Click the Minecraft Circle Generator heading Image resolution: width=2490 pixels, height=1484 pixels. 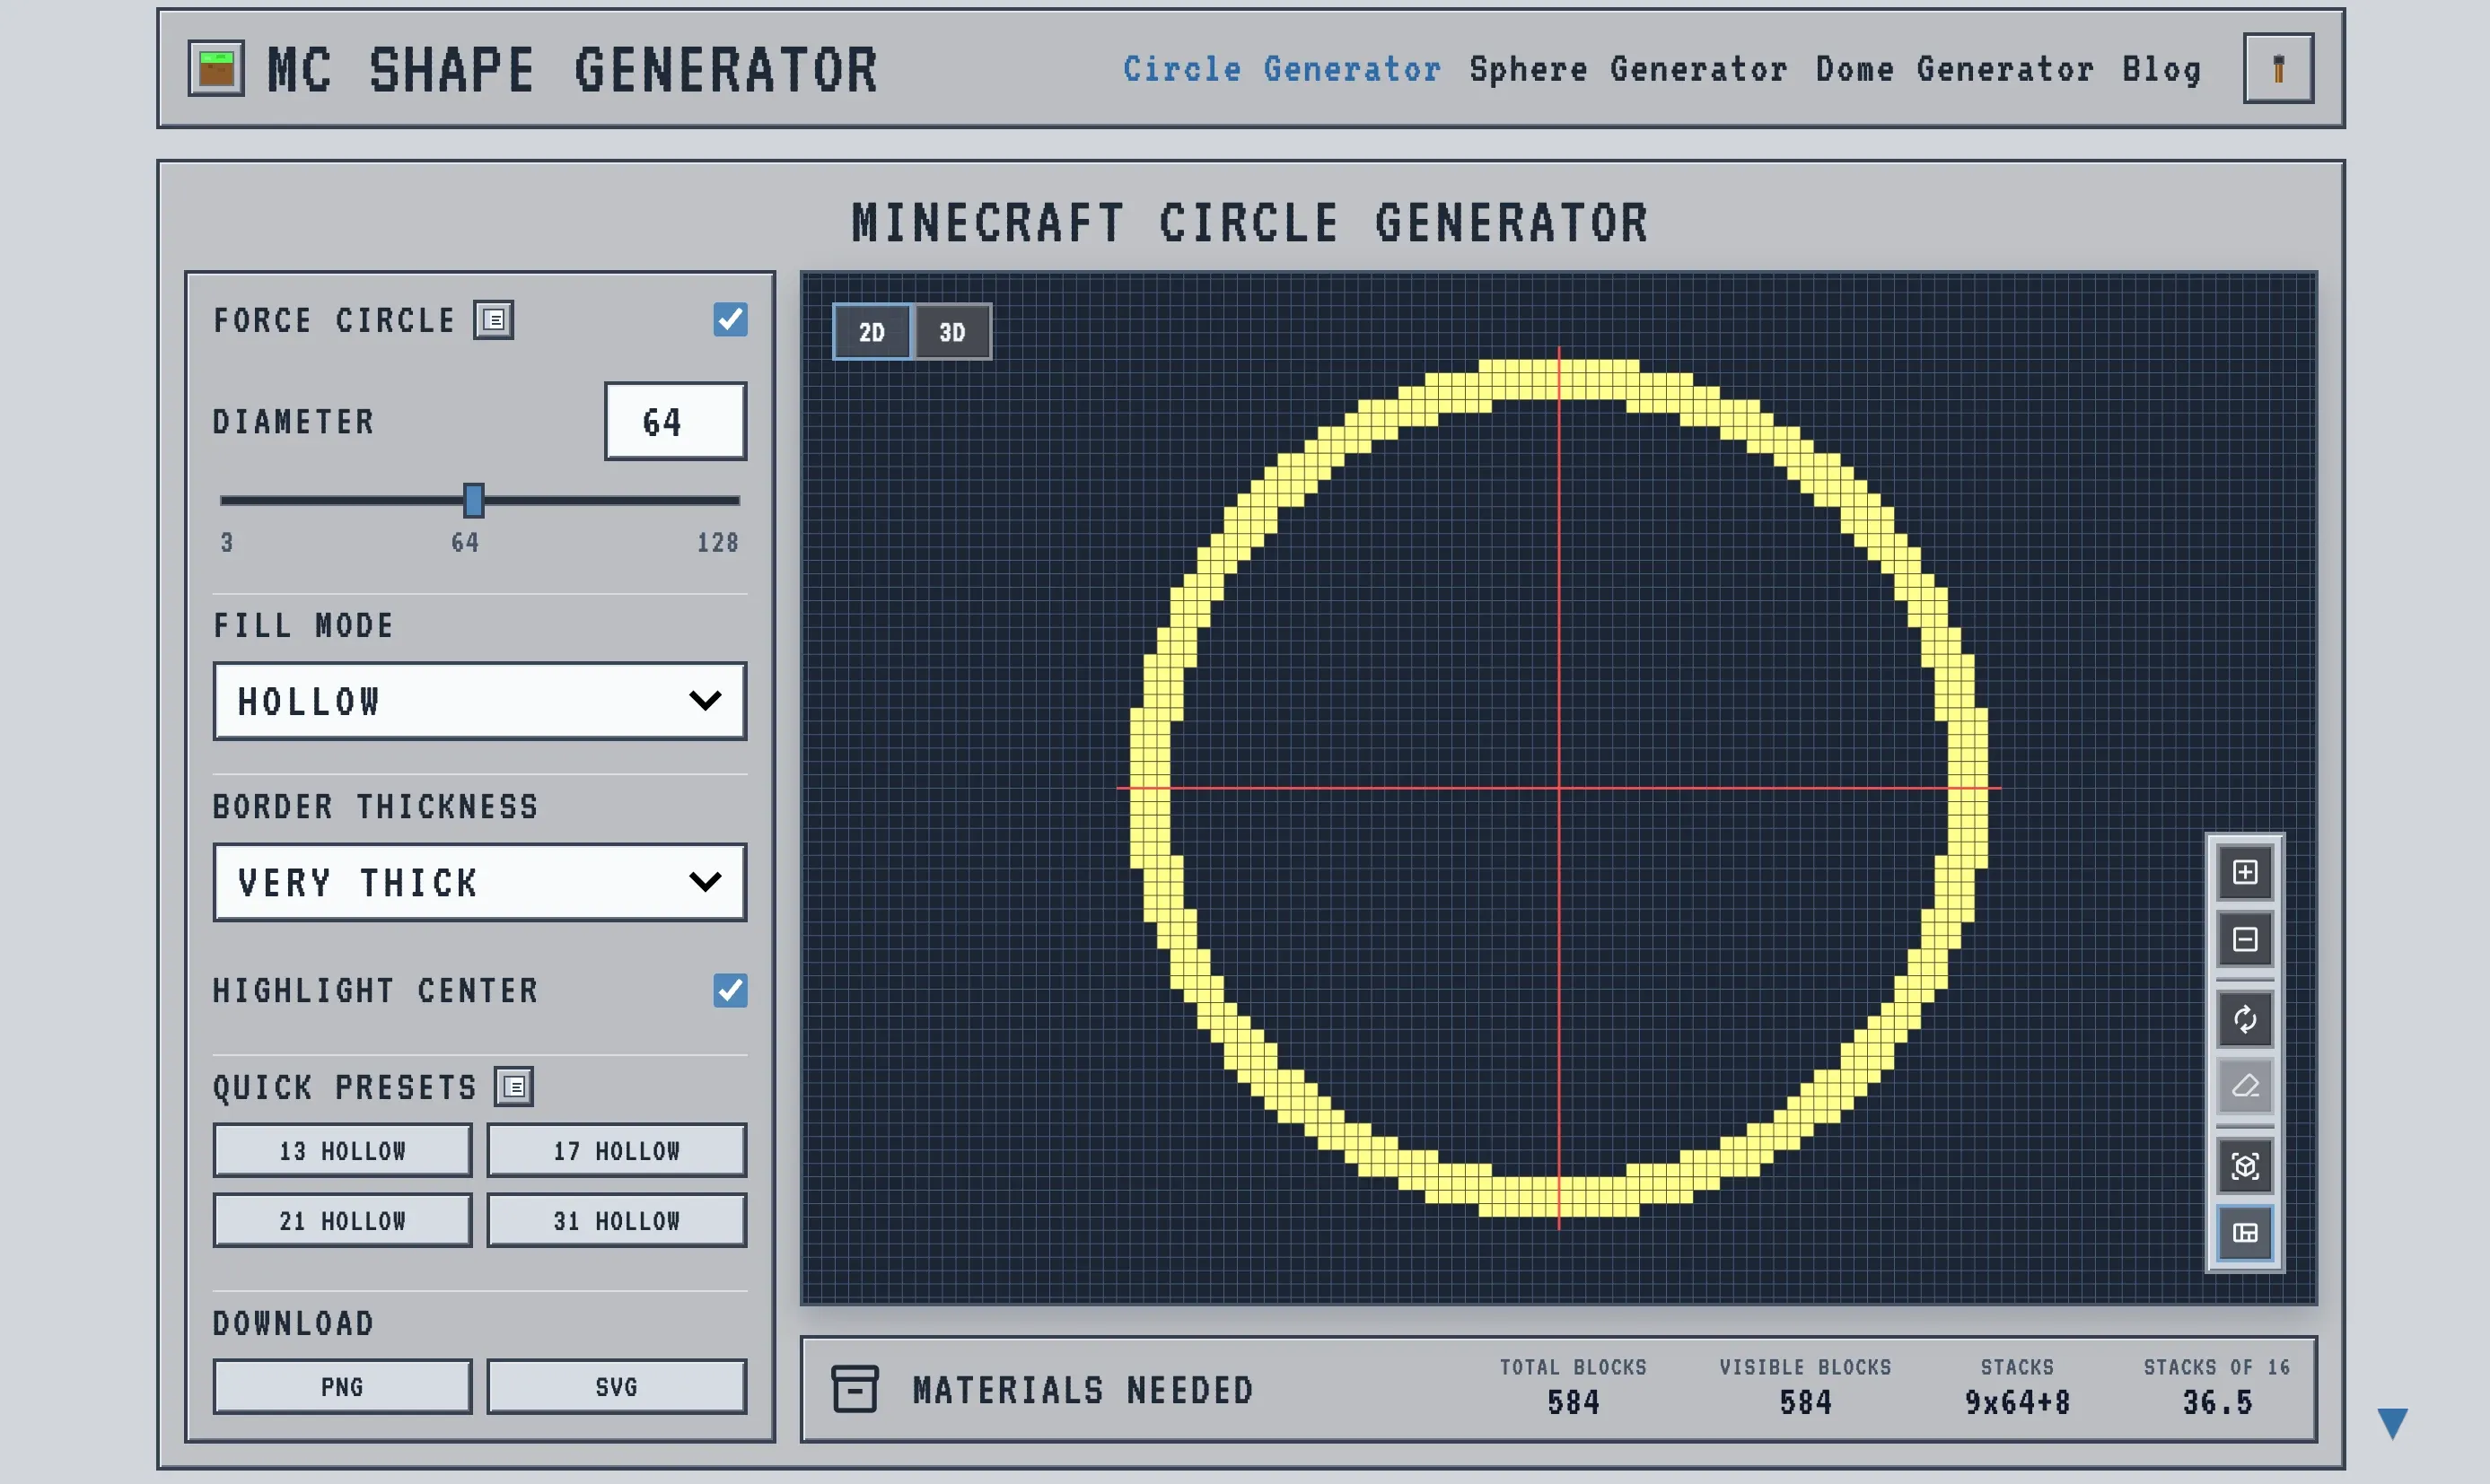(x=1249, y=222)
